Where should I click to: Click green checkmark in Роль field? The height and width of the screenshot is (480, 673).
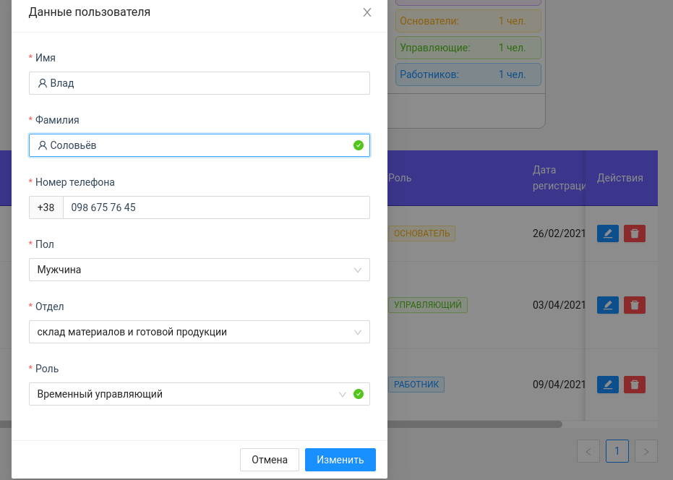pos(359,394)
